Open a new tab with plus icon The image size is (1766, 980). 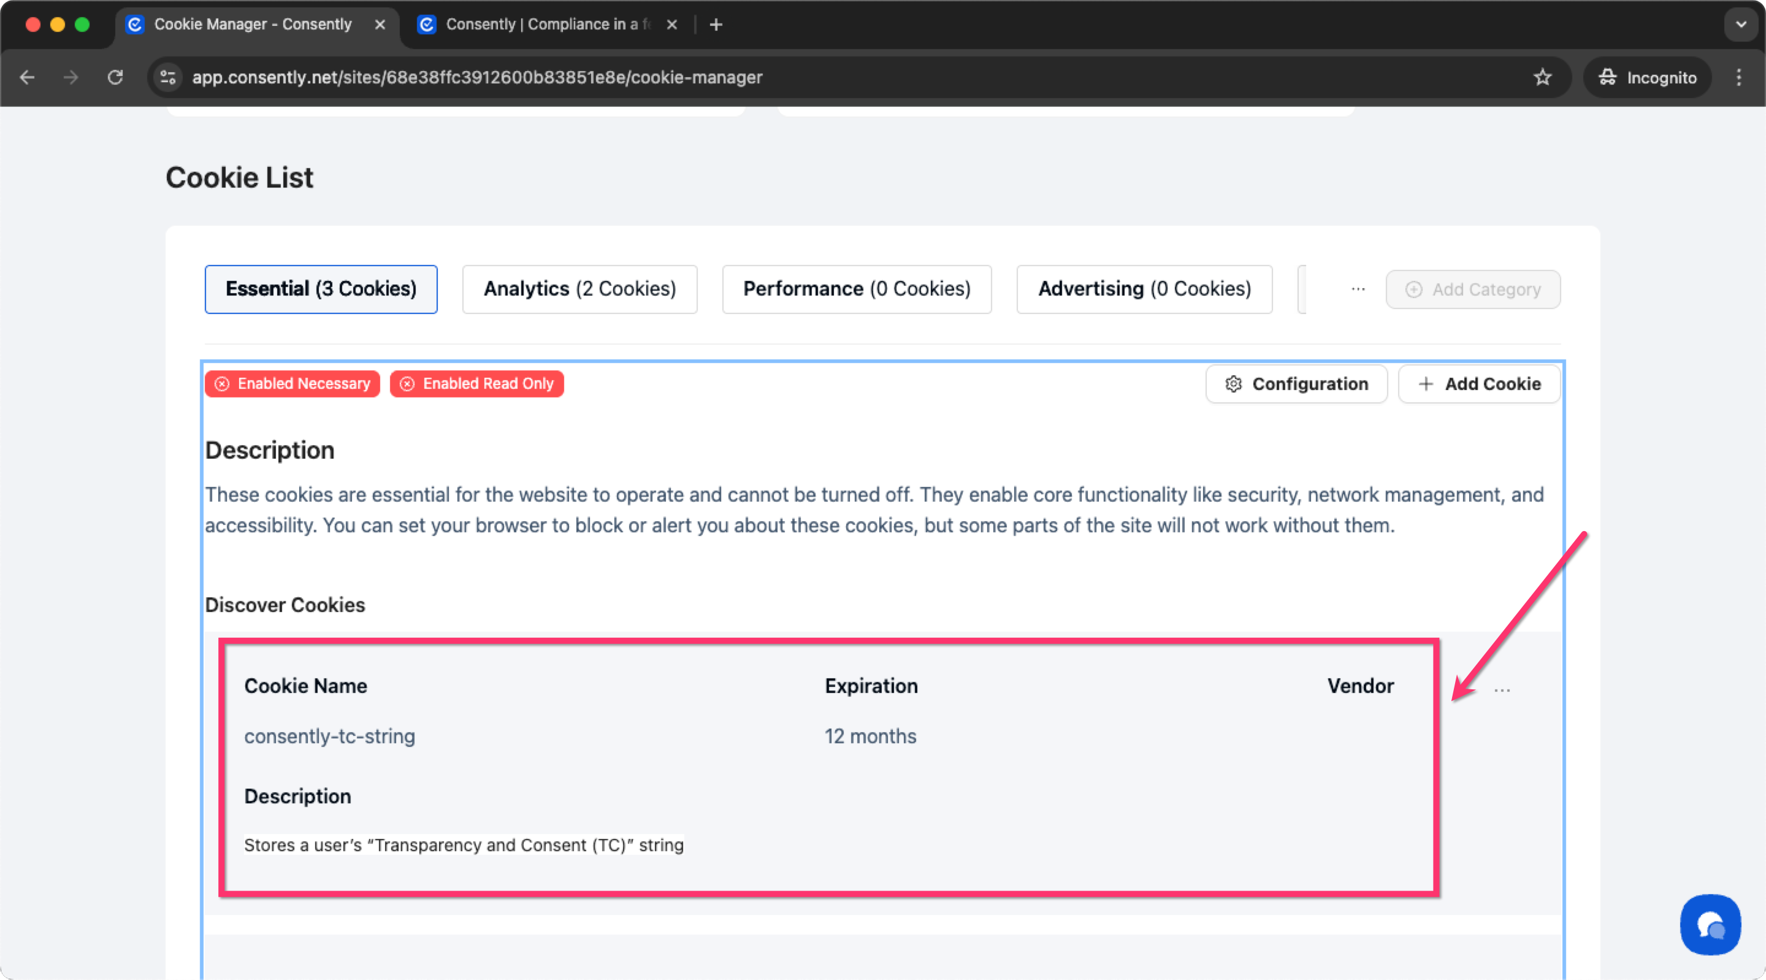(716, 25)
